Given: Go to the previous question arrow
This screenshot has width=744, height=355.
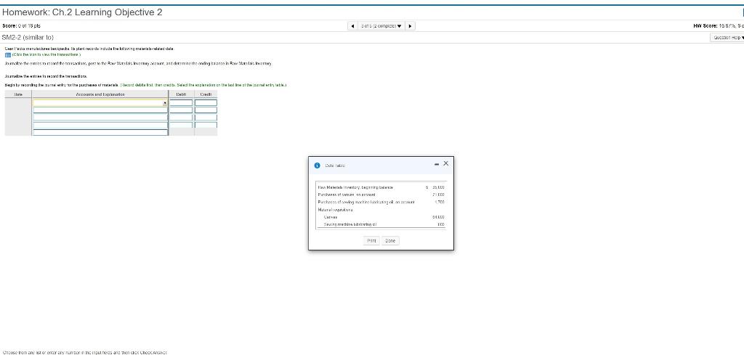Looking at the screenshot, I should pos(352,26).
